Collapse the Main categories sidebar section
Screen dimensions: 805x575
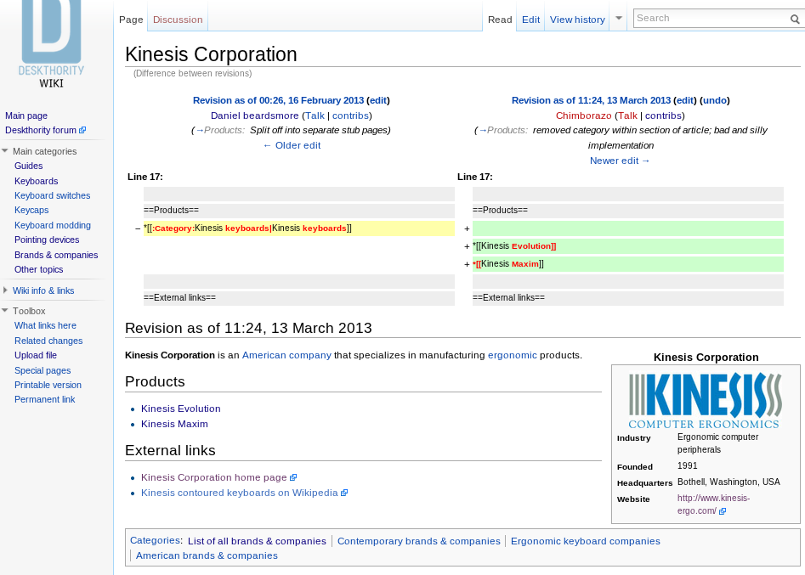[7, 150]
